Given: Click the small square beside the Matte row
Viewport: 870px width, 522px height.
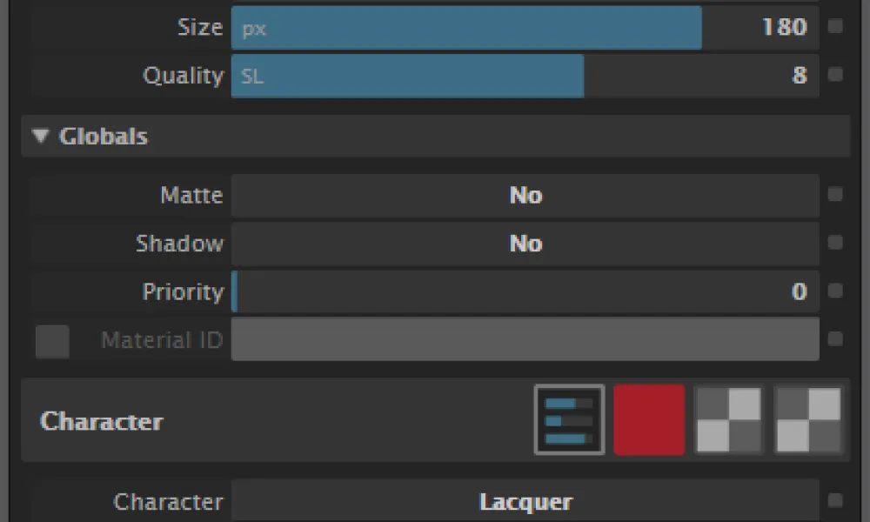Looking at the screenshot, I should point(835,195).
